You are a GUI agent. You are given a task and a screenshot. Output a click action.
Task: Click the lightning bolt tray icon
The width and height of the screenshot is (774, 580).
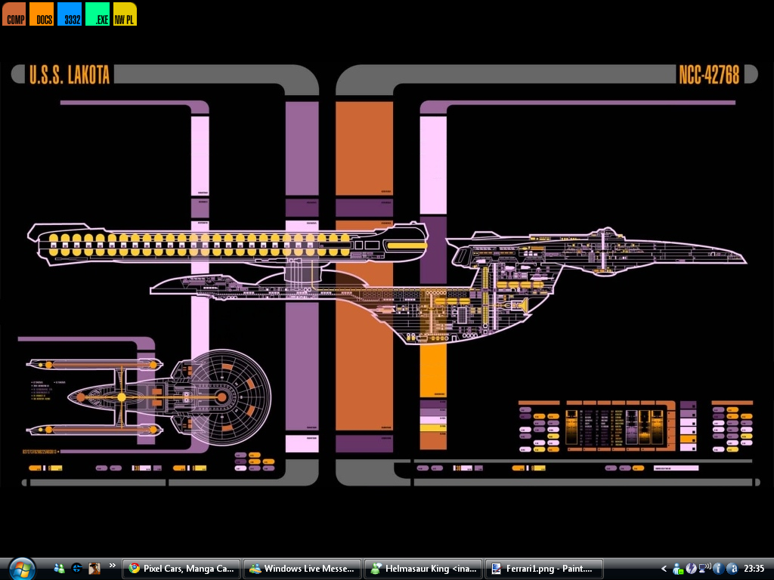691,569
